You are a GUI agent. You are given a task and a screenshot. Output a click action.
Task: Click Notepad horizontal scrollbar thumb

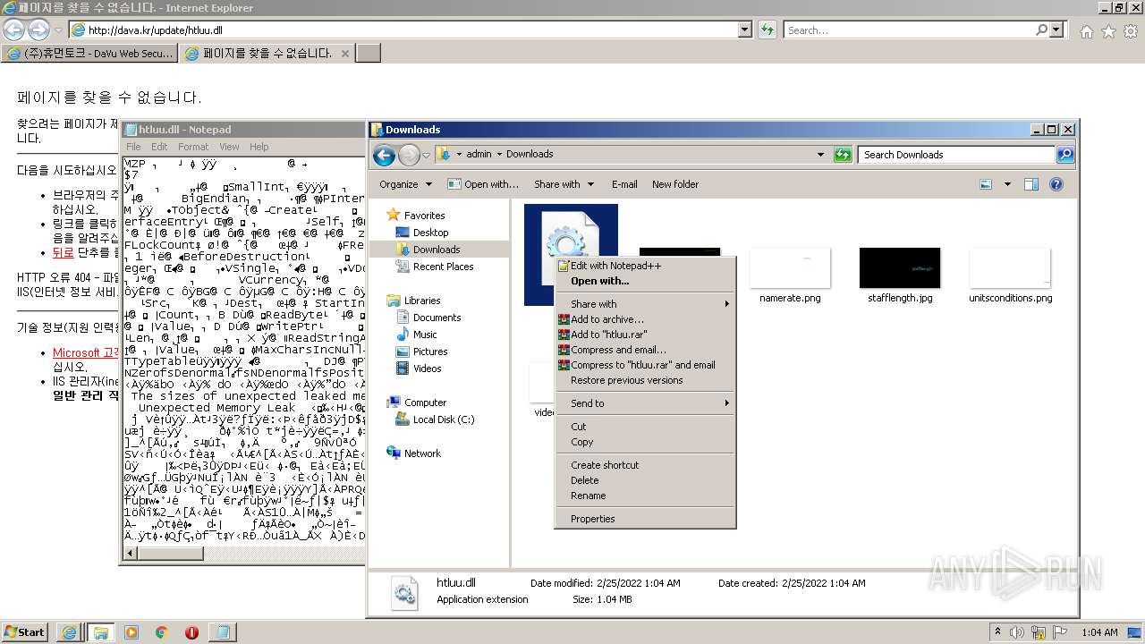click(169, 554)
